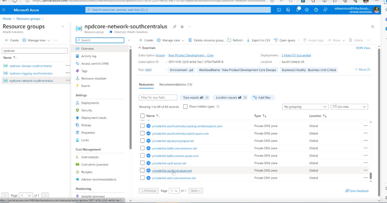This screenshot has width=387, height=203.
Task: Switch to the Recommendations (13) tab
Action: 176,85
